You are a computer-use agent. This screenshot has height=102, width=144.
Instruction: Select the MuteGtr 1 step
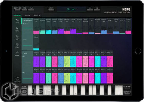98,26
